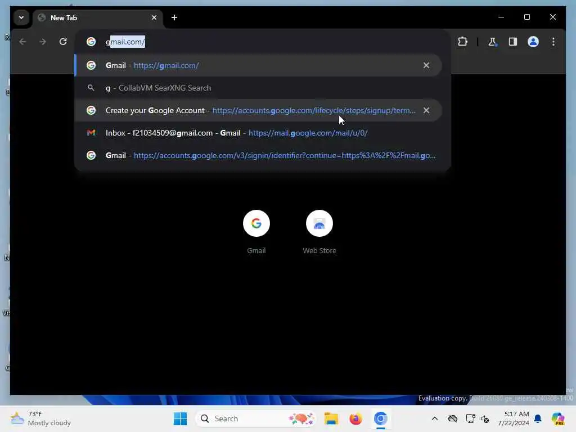
Task: Open the notifications bell icon
Action: coord(538,418)
